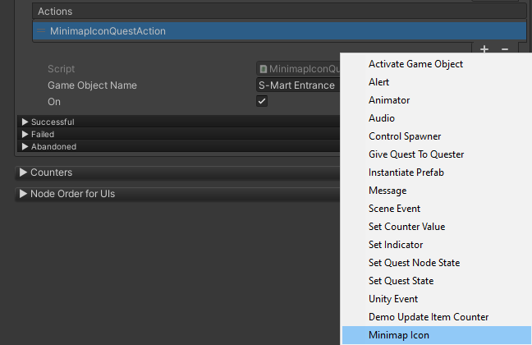Click the On property label
This screenshot has width=532, height=345.
click(x=54, y=102)
